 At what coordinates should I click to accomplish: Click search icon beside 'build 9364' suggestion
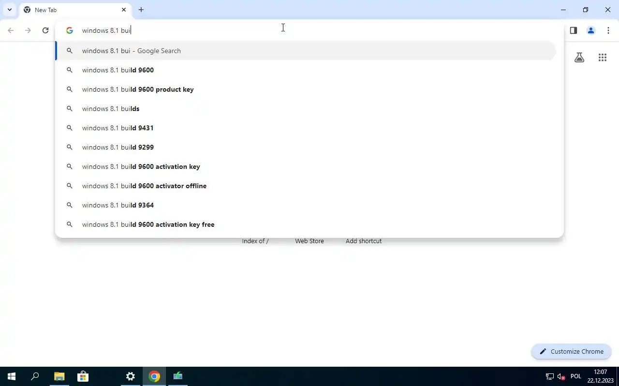(x=70, y=205)
